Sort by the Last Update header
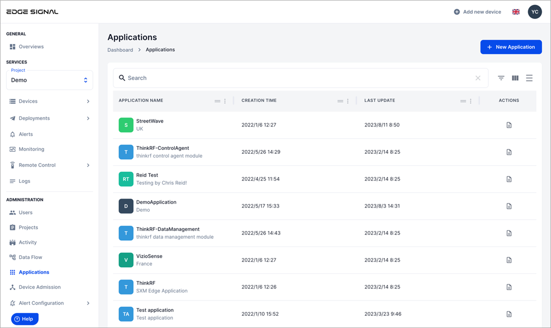 tap(379, 100)
